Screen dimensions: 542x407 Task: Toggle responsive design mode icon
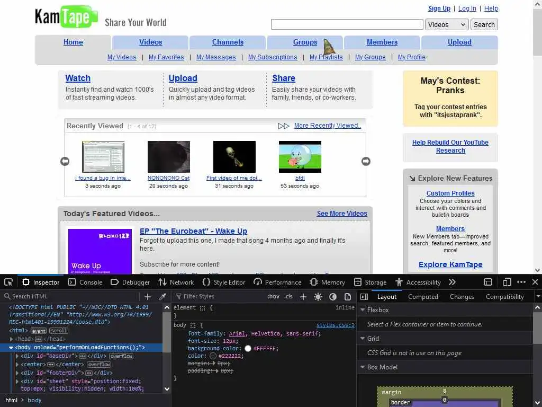[x=507, y=282]
